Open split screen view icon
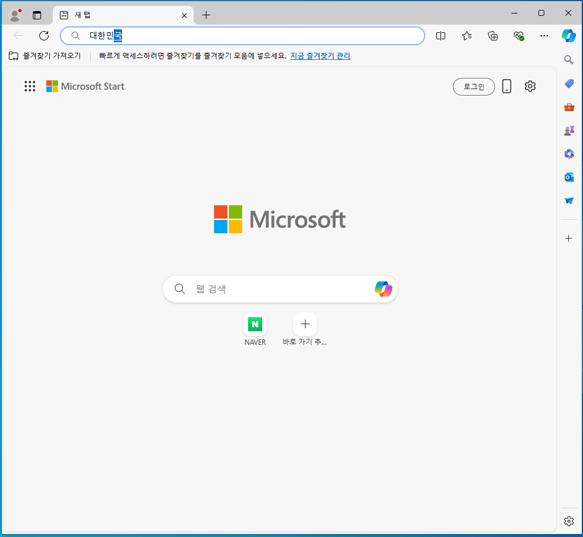583x537 pixels. pos(440,36)
